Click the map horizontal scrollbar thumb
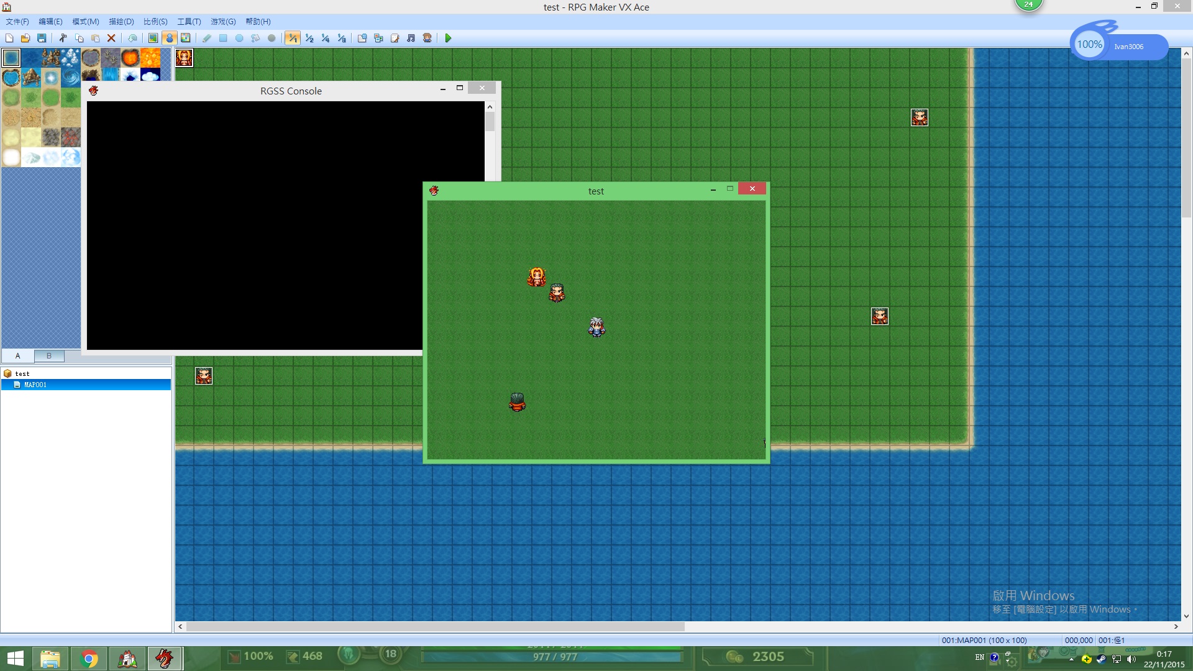Viewport: 1193px width, 671px height. 435,627
